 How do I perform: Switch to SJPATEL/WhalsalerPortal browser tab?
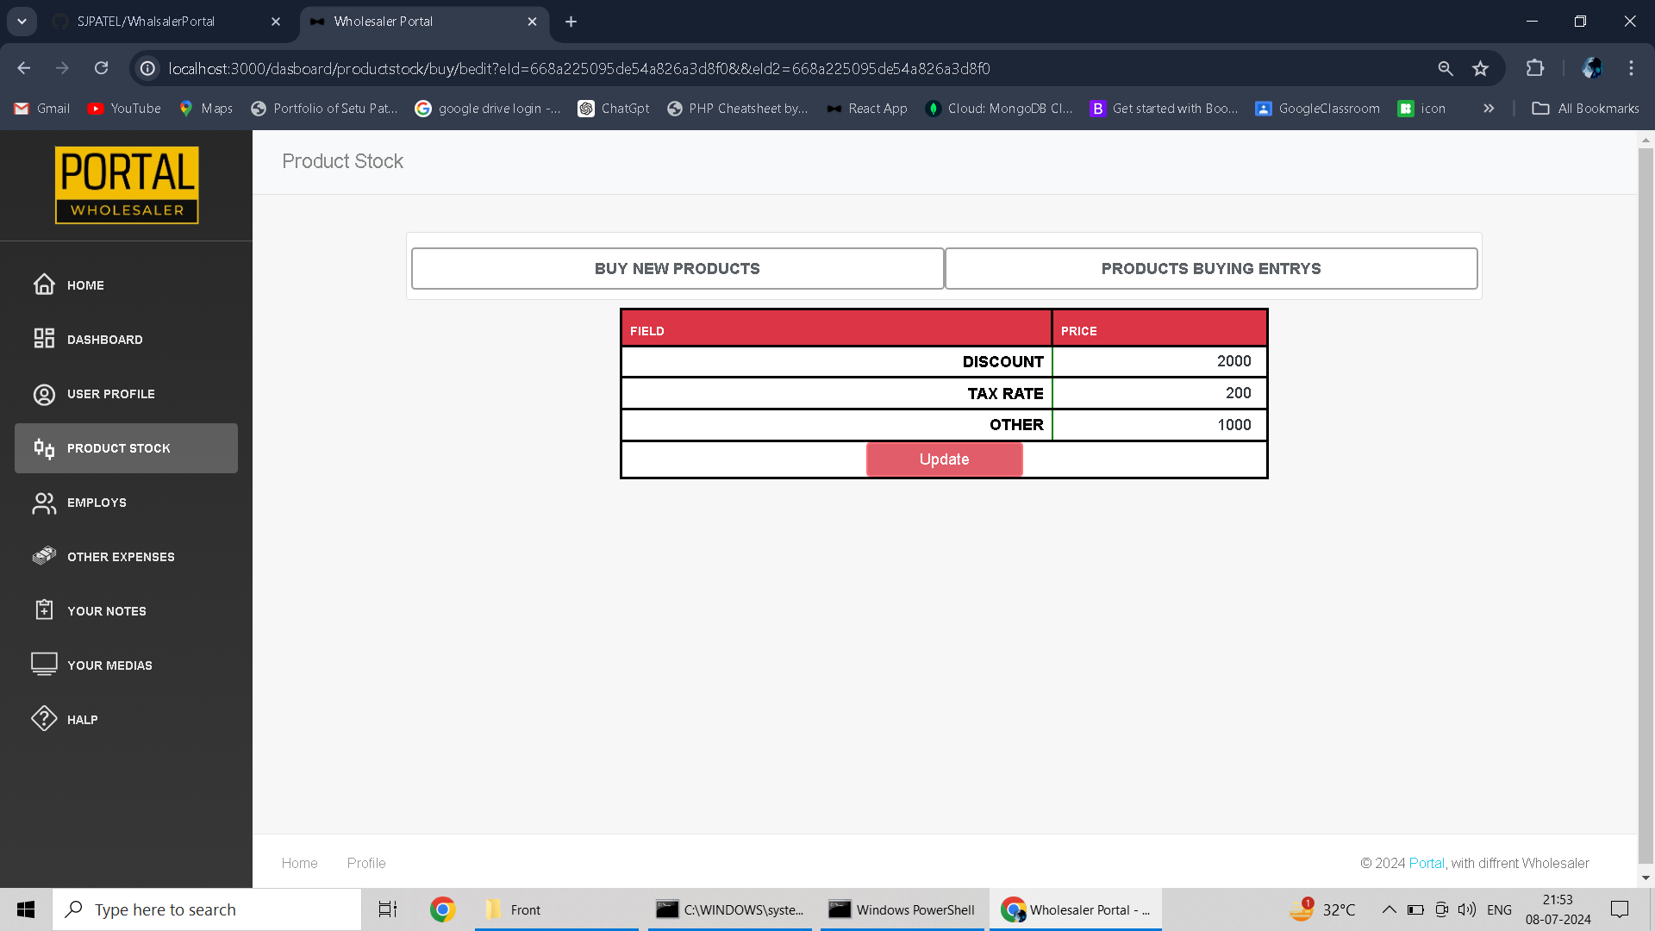147,22
